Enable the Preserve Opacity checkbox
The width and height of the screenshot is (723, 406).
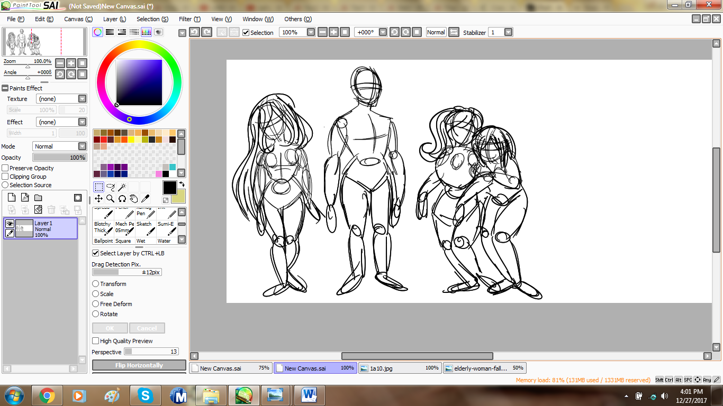point(5,168)
